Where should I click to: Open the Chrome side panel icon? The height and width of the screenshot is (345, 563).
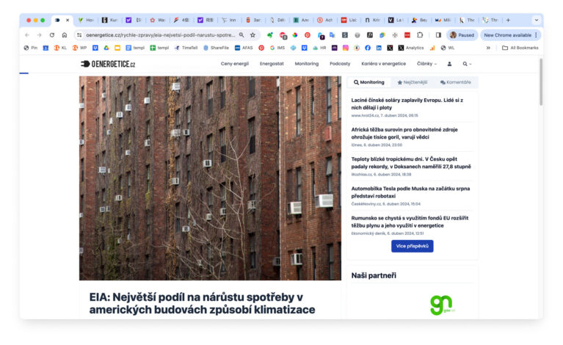pos(438,34)
